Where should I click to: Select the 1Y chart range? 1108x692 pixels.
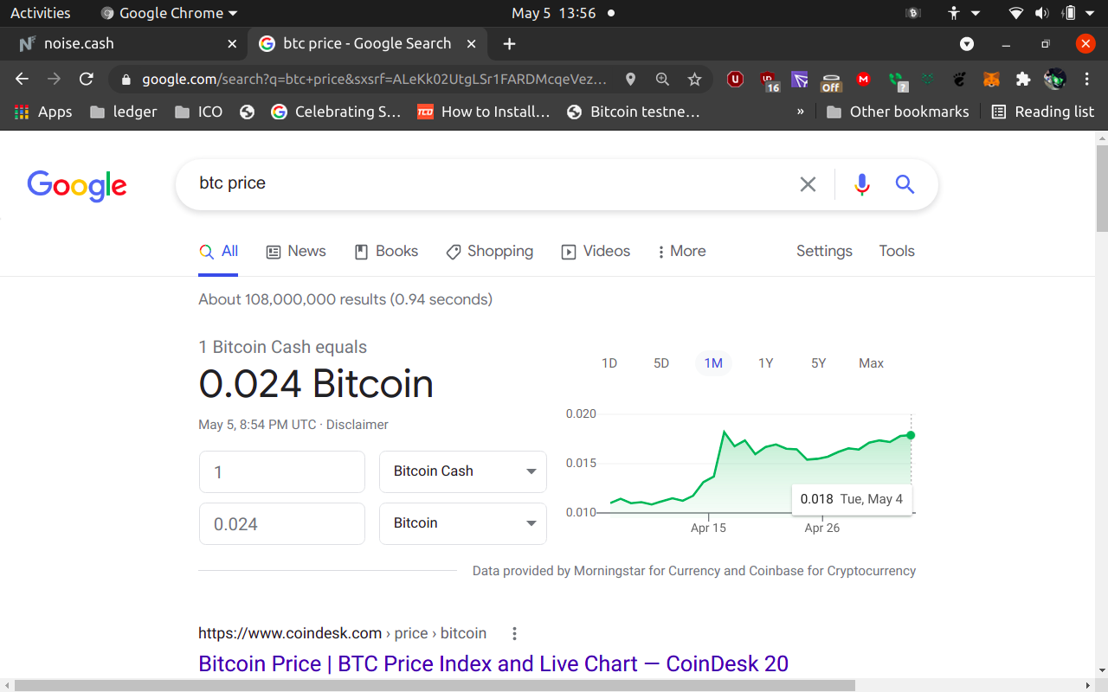pos(765,363)
